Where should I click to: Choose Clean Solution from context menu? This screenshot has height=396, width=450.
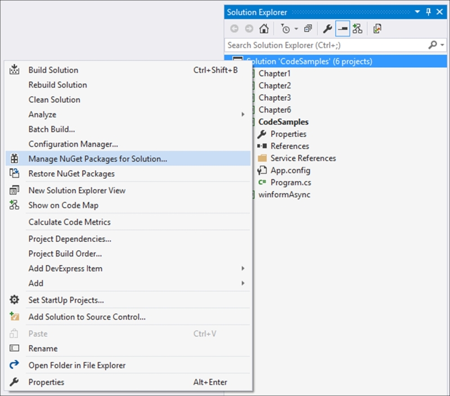128,100
